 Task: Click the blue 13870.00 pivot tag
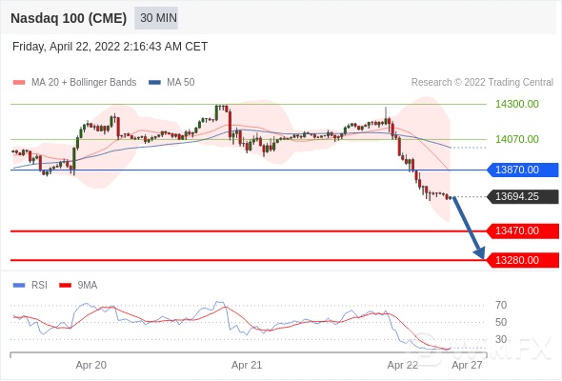(523, 170)
